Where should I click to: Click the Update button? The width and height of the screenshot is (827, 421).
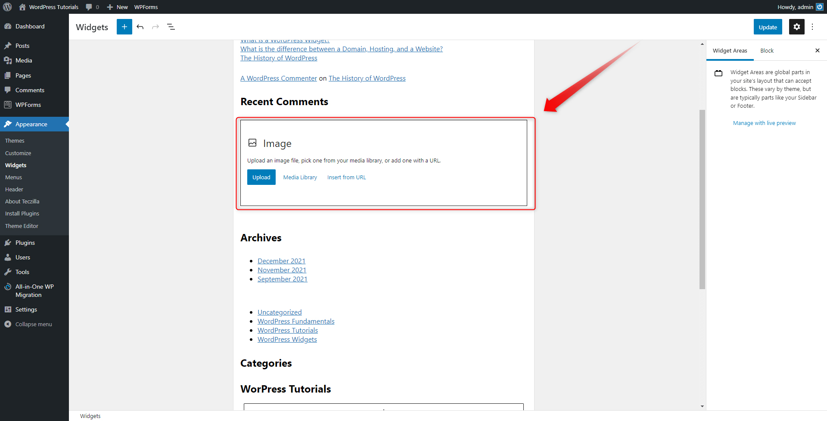(x=768, y=27)
